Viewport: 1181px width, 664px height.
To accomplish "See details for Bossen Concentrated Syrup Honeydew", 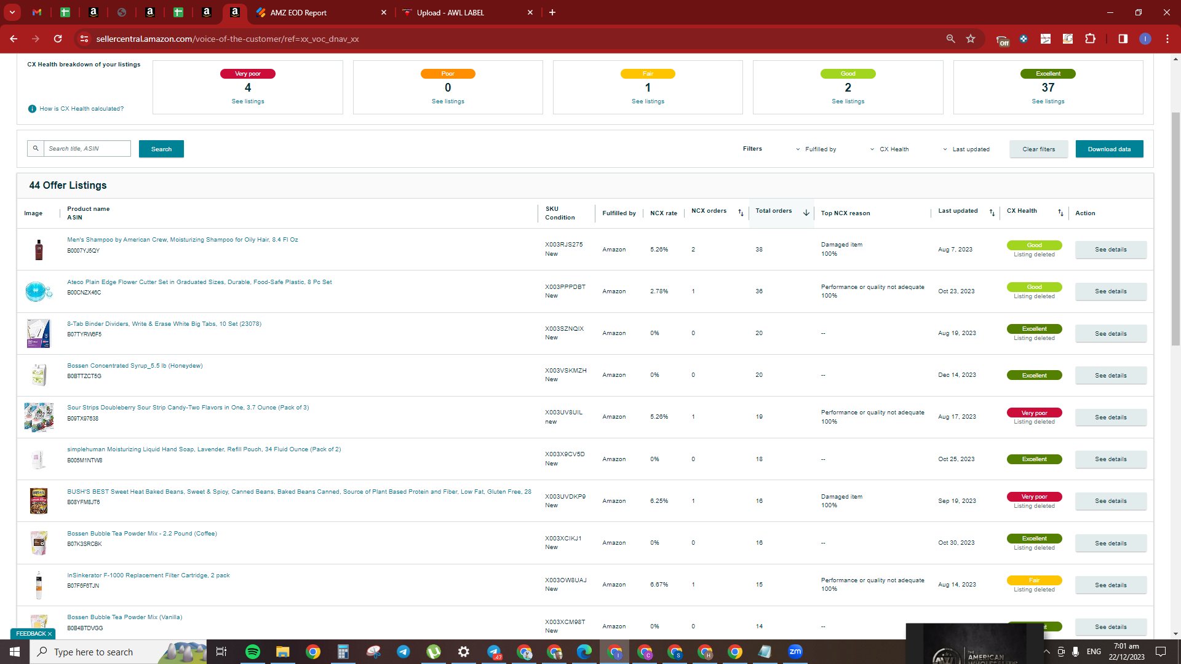I will point(1110,376).
